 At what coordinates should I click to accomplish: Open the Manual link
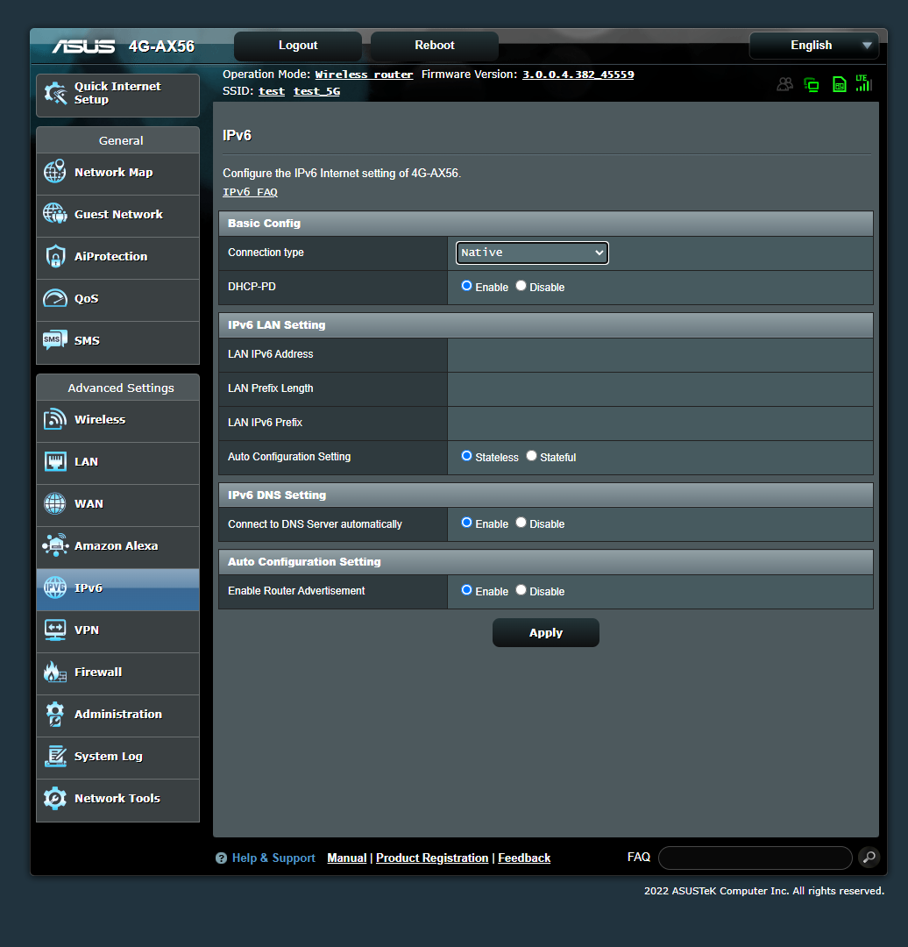point(346,858)
